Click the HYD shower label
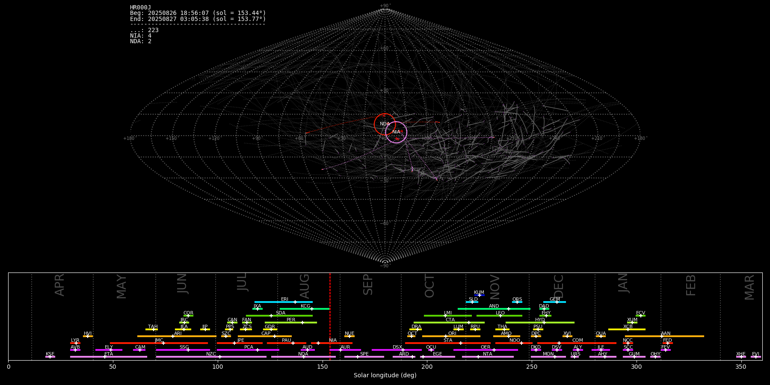This screenshot has width=770, height=385. click(x=540, y=320)
